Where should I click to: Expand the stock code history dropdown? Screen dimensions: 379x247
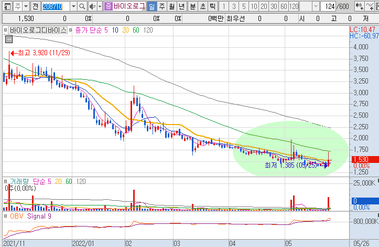point(74,6)
